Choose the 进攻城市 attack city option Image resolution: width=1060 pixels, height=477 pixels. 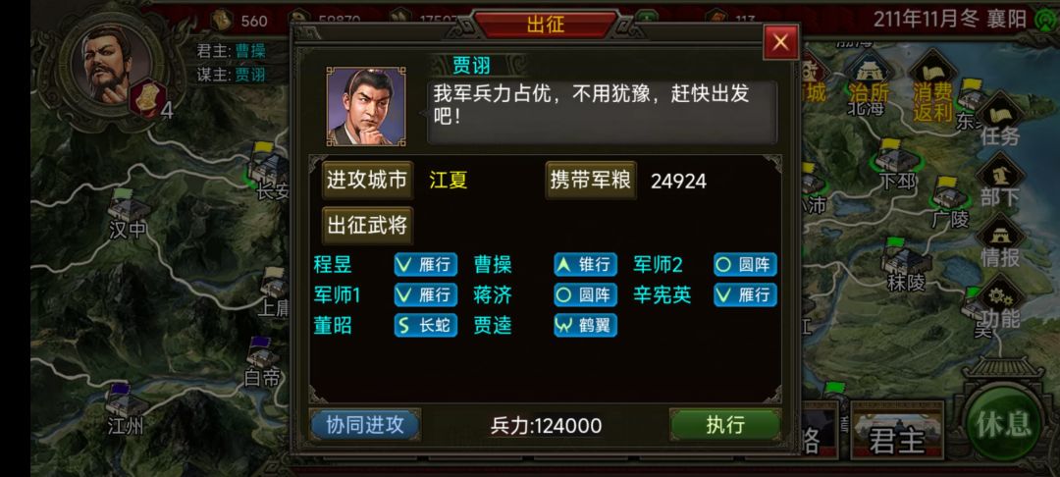[367, 181]
